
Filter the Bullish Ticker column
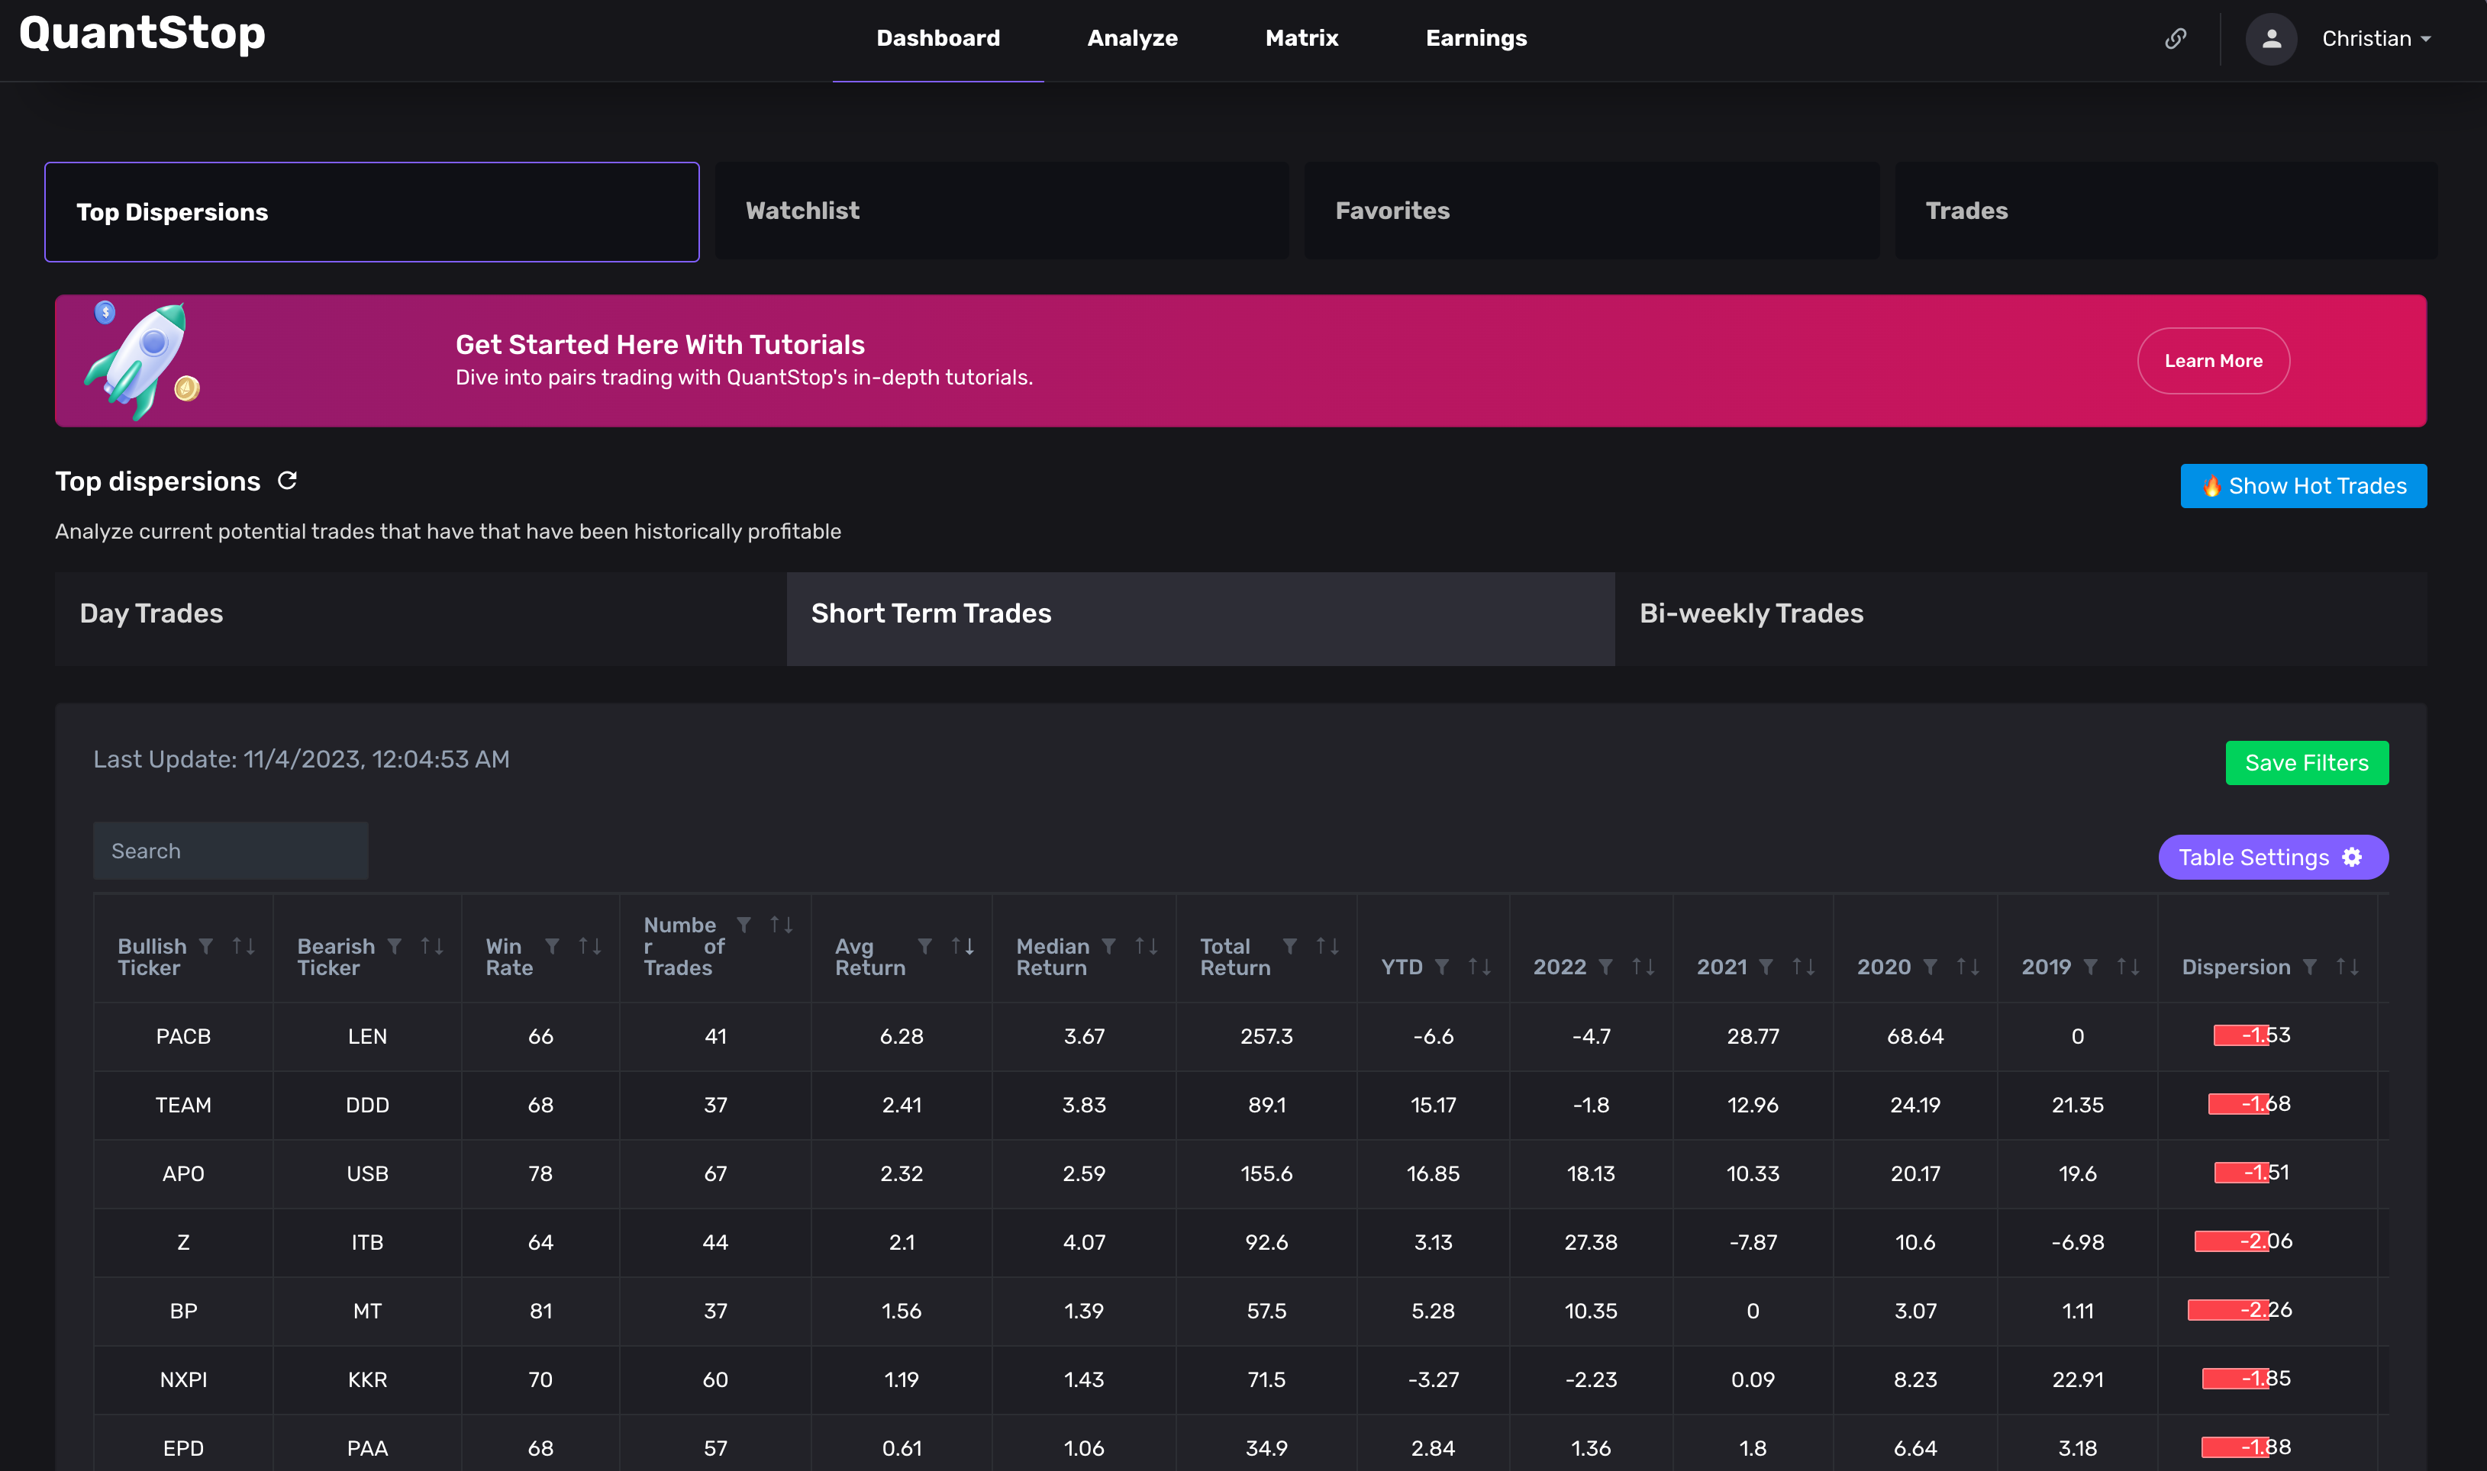coord(206,947)
